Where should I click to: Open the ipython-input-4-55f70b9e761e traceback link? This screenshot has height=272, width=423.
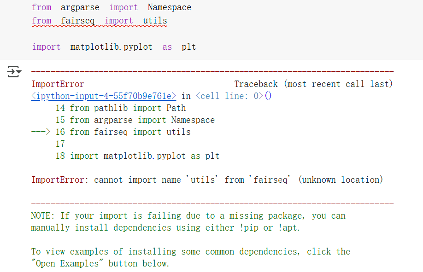coord(104,96)
